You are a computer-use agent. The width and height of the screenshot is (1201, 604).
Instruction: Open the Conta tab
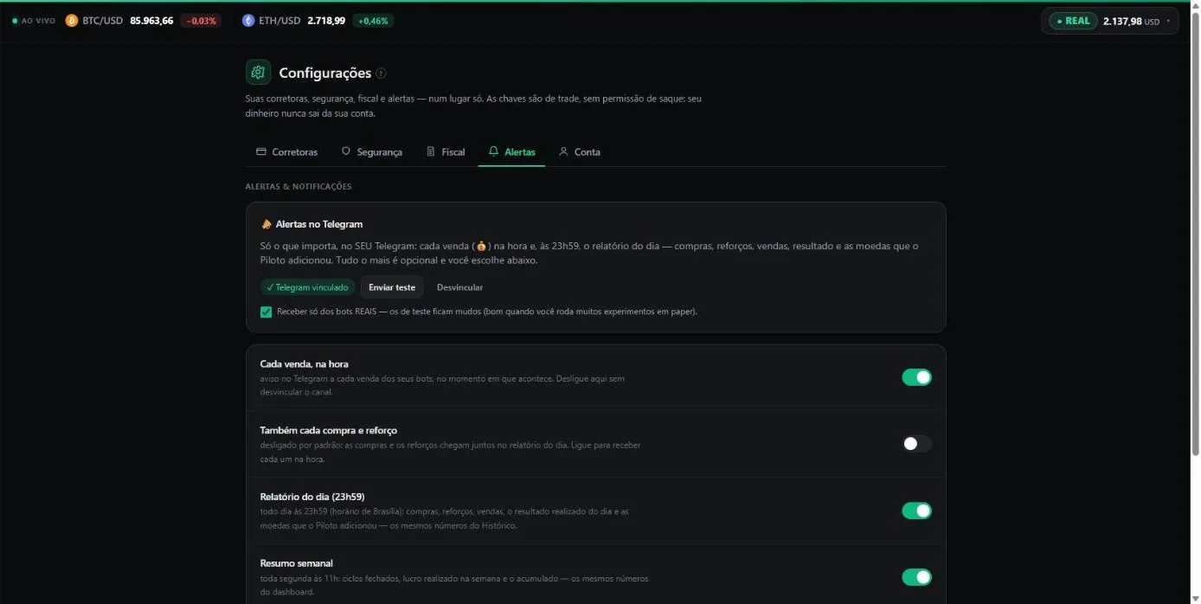pyautogui.click(x=580, y=151)
